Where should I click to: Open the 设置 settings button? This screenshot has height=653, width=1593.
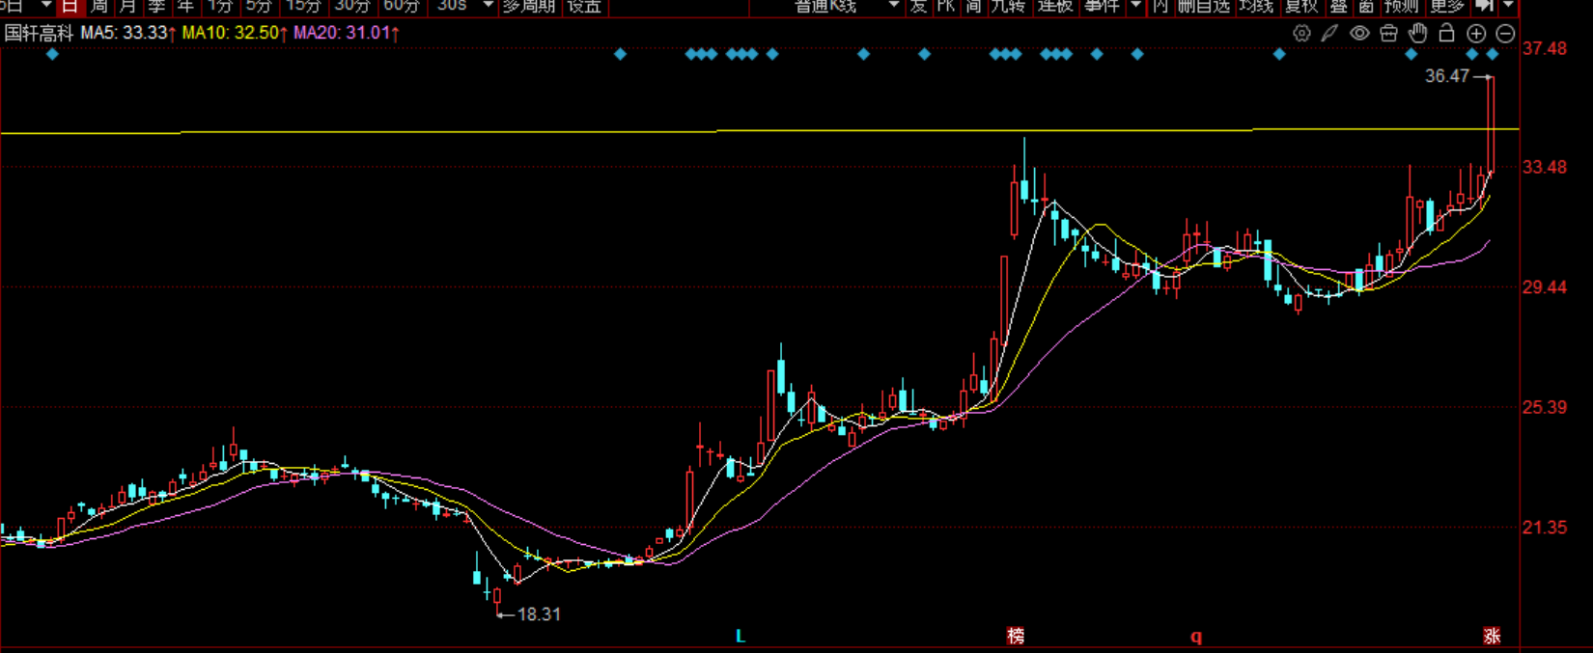tap(584, 6)
